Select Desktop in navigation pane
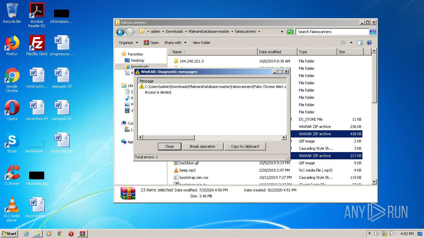Viewport: 424px width, 238px height. (137, 60)
